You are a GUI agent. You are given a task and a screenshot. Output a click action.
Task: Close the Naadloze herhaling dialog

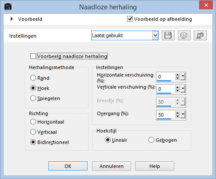[x=206, y=5]
